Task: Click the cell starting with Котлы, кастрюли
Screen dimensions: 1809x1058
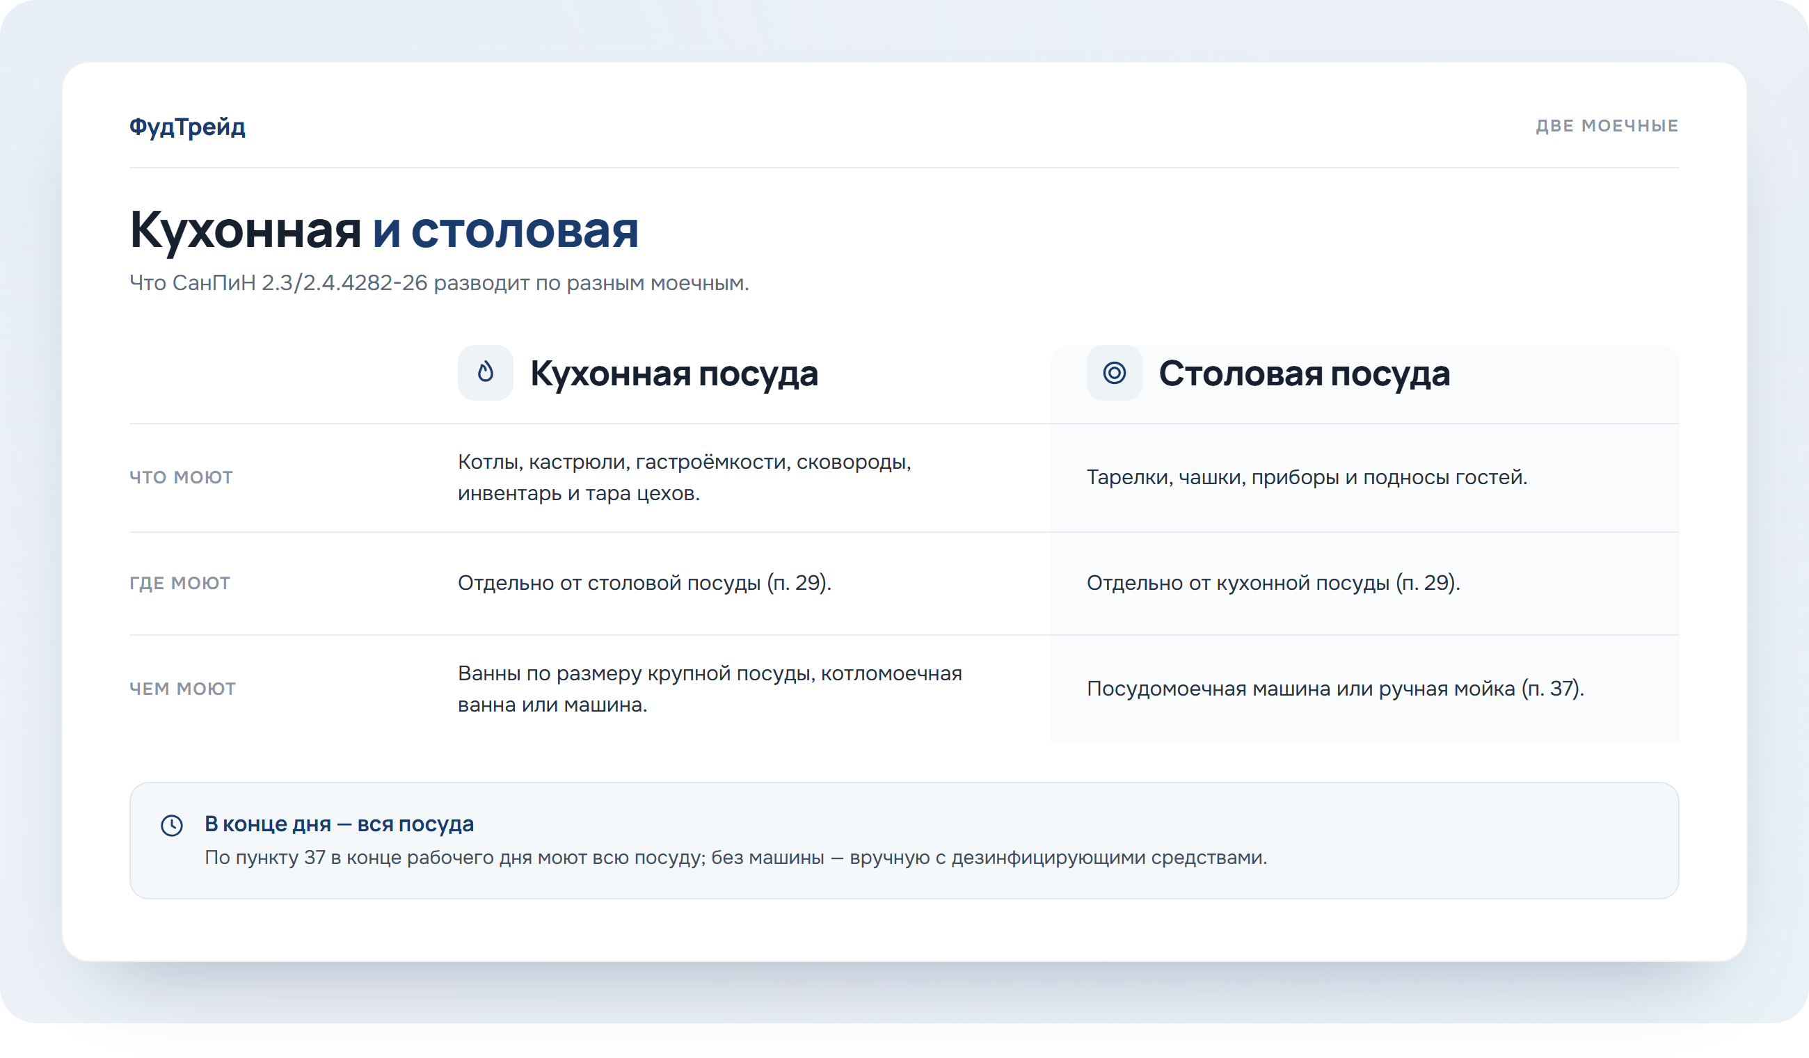Action: 685,477
